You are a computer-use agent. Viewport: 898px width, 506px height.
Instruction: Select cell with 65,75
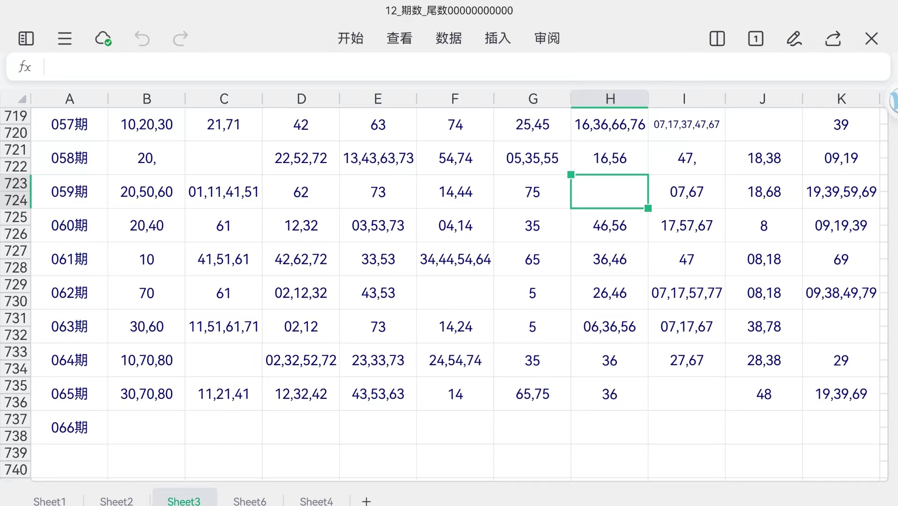click(532, 394)
